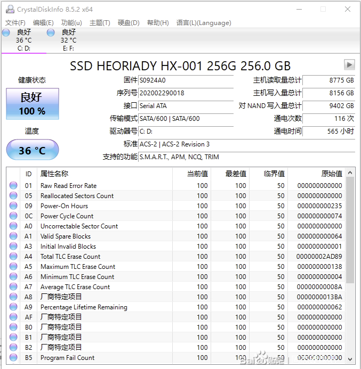Image resolution: width=361 pixels, height=369 pixels.
Task: Select the E: F: disk tab
Action: 69,40
